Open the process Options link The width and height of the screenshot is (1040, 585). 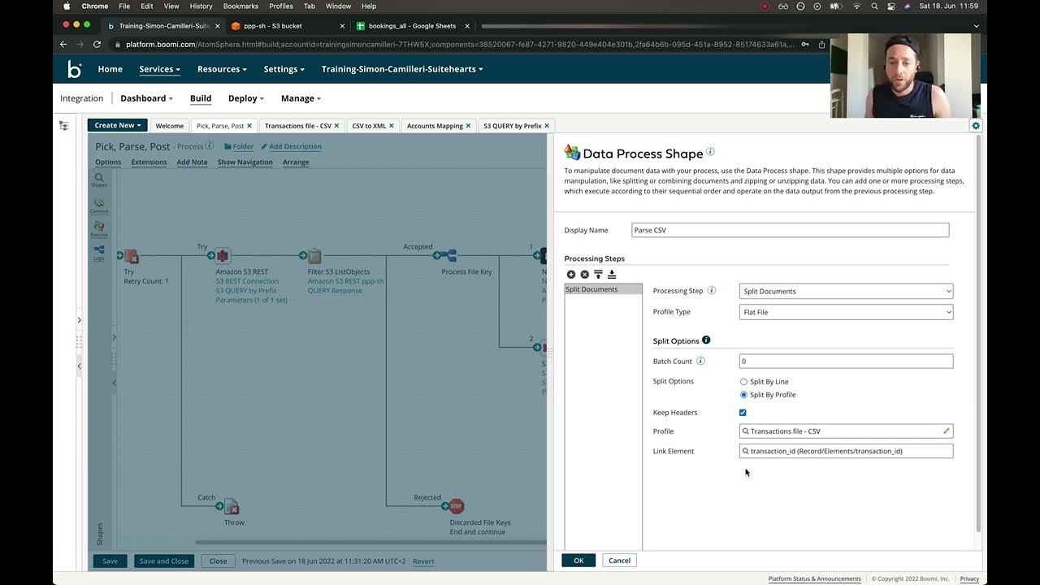(108, 162)
